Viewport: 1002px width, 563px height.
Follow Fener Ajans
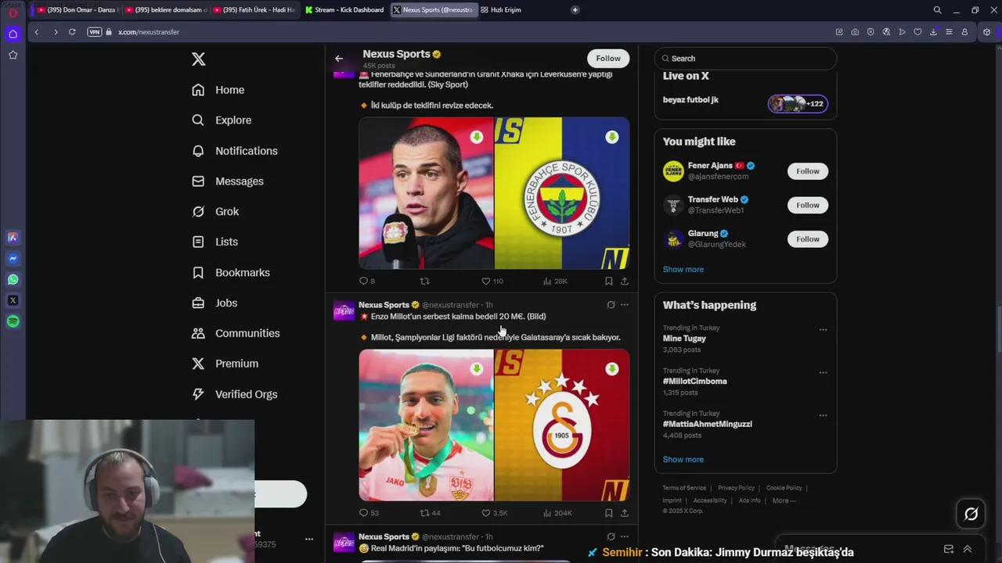pos(808,171)
